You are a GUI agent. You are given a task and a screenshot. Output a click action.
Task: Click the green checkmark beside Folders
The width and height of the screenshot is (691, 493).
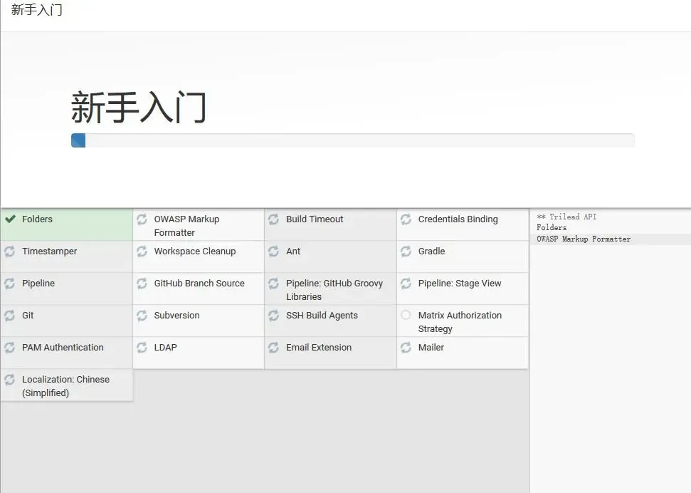click(9, 219)
